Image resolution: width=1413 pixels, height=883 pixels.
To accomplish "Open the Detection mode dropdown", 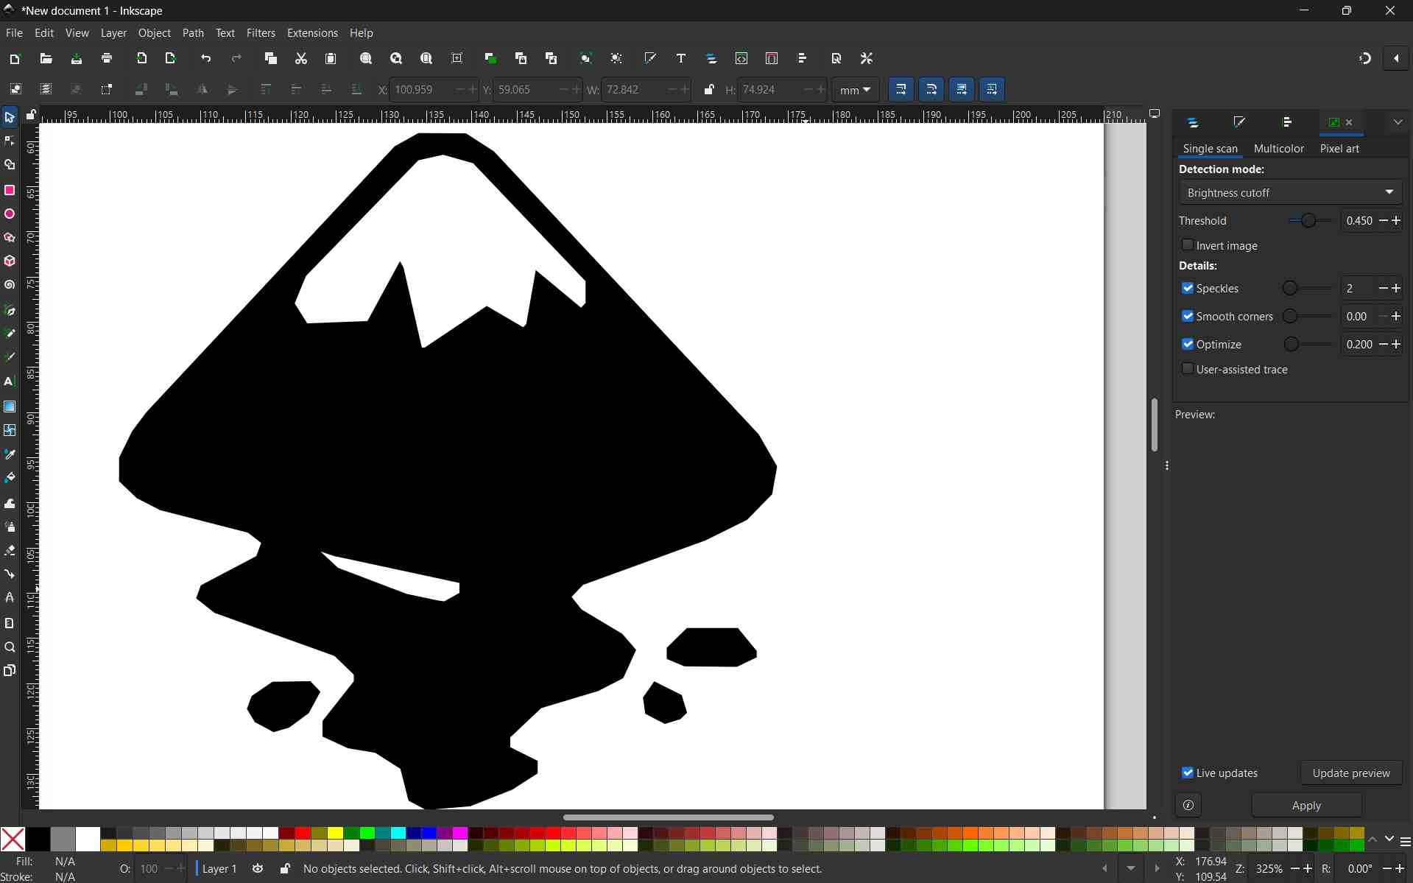I will coord(1290,192).
